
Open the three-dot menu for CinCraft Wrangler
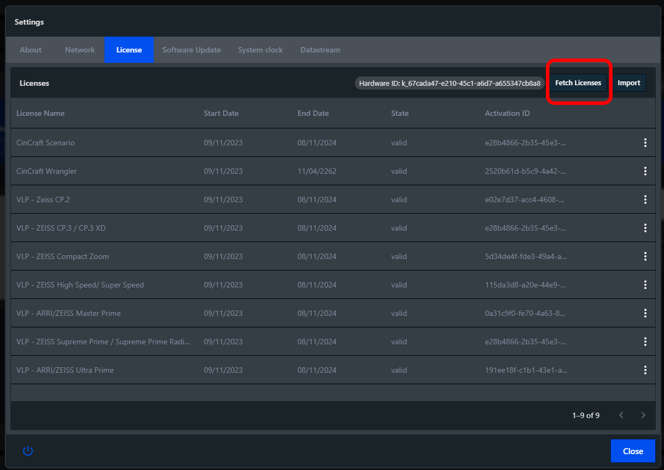coord(645,171)
